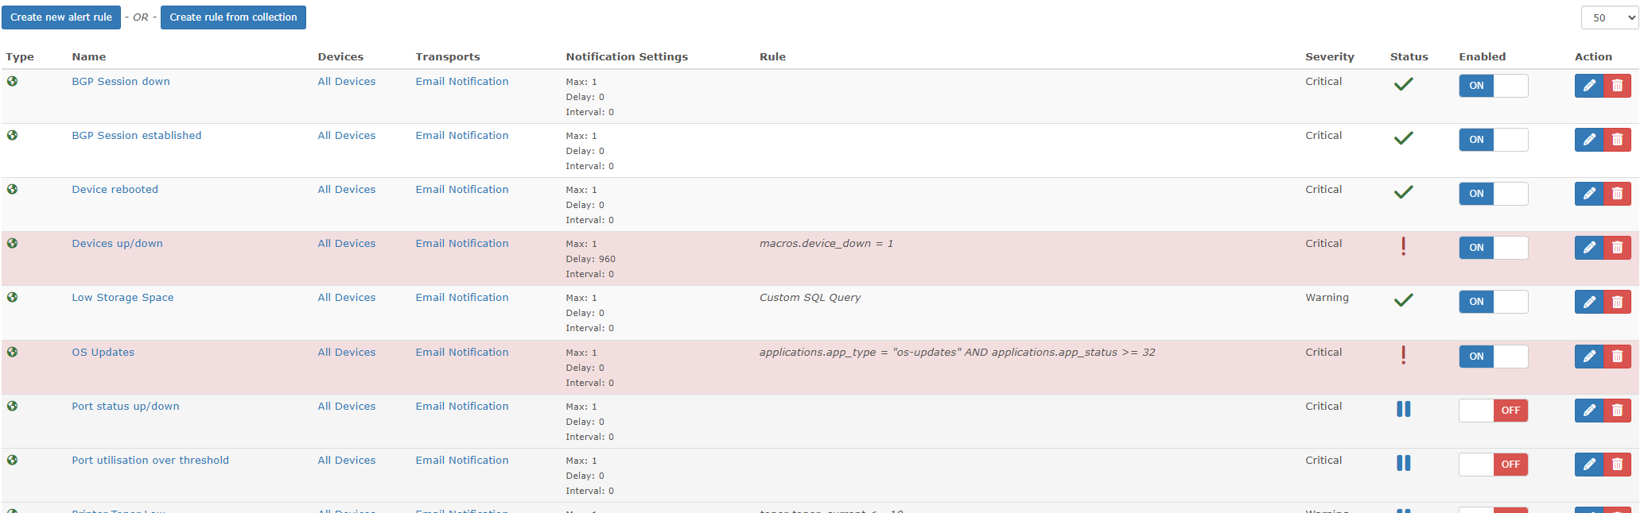
Task: Open Email Notification transport for Device rebooted
Action: point(461,190)
